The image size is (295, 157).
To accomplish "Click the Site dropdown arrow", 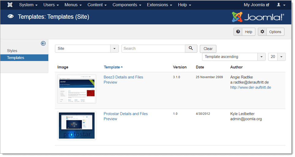I will click(114, 49).
